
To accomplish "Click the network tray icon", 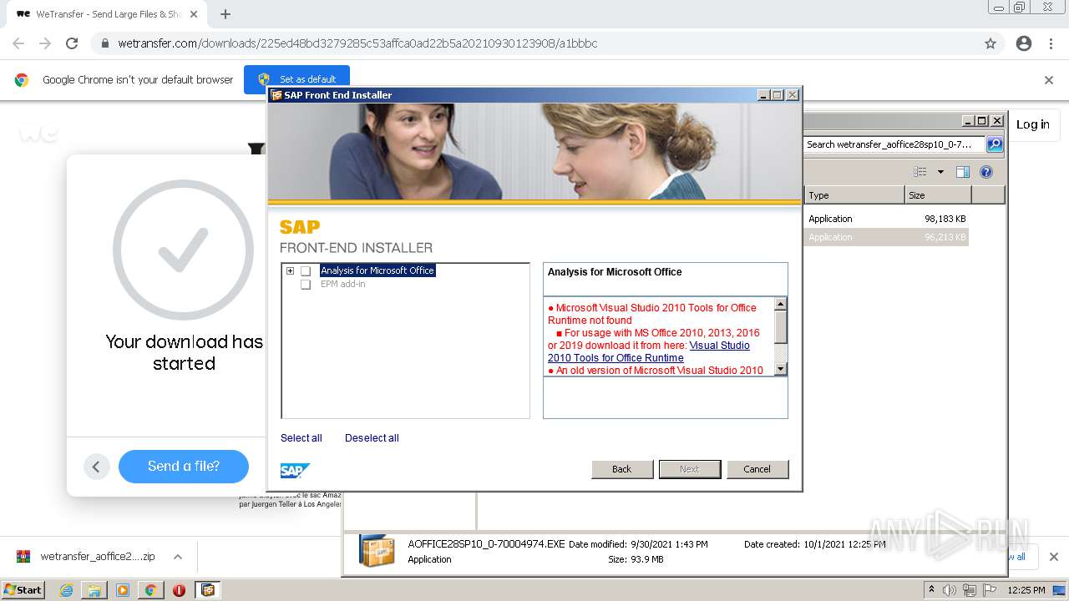I will tap(970, 590).
